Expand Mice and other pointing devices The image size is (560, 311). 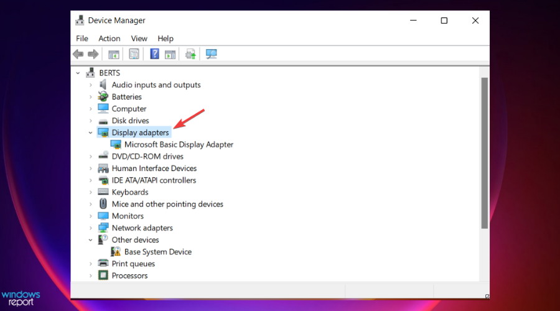pyautogui.click(x=91, y=204)
